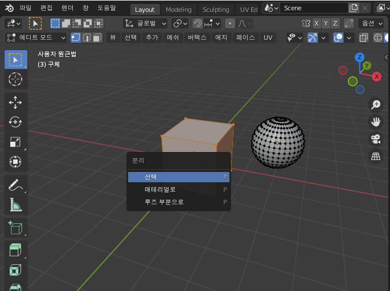Click the Blender logo icon

[x=10, y=8]
